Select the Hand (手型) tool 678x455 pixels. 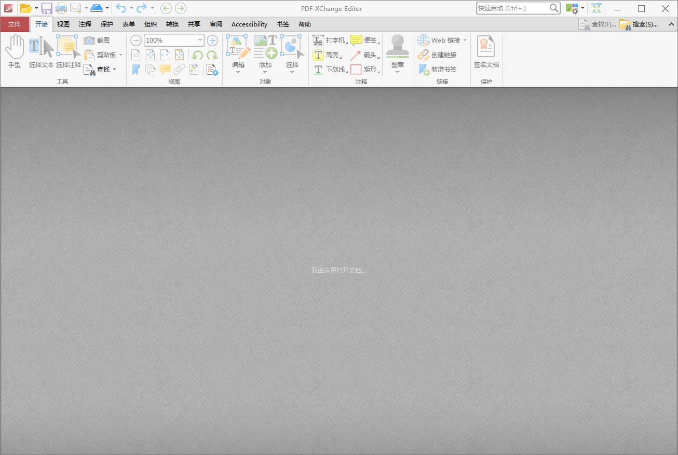pyautogui.click(x=15, y=52)
